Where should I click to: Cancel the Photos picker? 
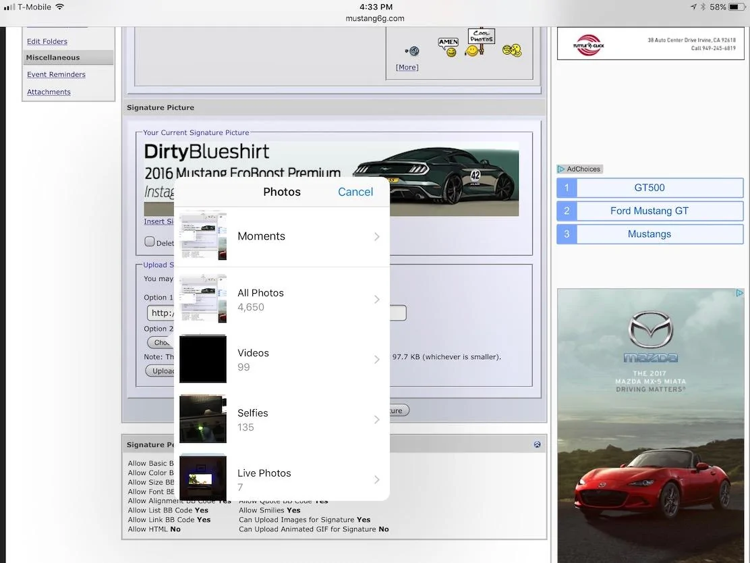click(x=355, y=192)
